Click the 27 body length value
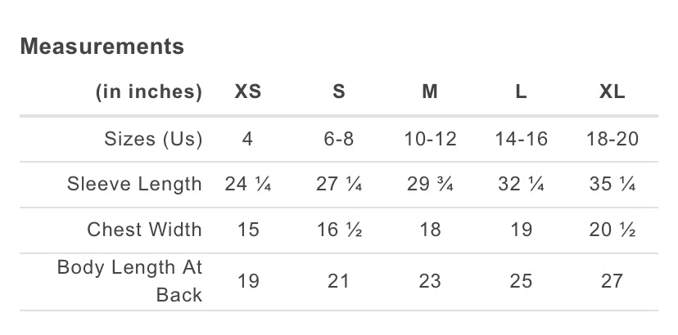Image resolution: width=678 pixels, height=335 pixels. [x=612, y=282]
